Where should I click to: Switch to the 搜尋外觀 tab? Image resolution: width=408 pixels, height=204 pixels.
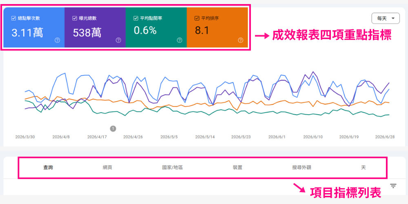[302, 168]
